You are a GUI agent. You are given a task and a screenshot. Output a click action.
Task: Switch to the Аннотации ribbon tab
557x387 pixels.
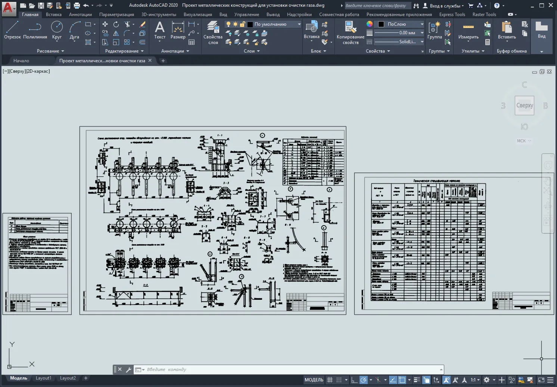pyautogui.click(x=80, y=15)
